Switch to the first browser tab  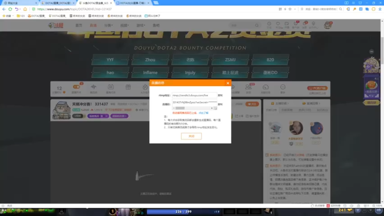click(x=20, y=3)
